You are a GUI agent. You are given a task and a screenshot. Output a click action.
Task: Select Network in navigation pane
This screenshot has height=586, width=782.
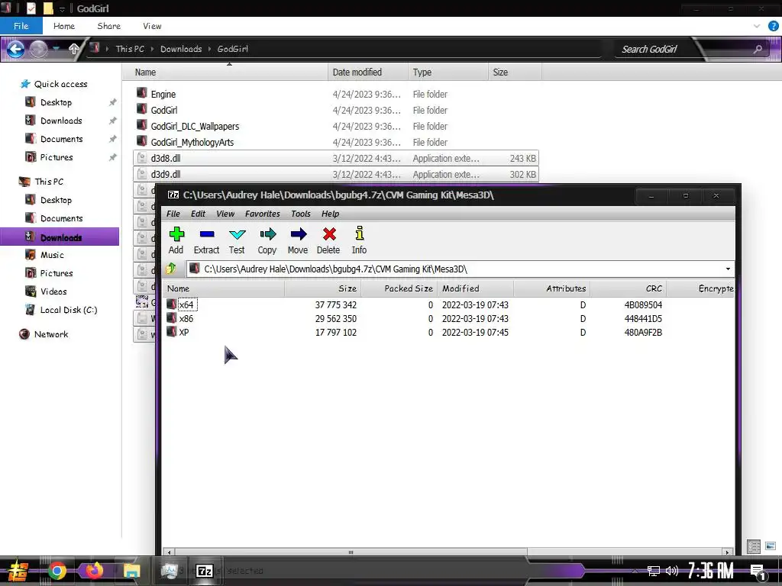(x=51, y=334)
